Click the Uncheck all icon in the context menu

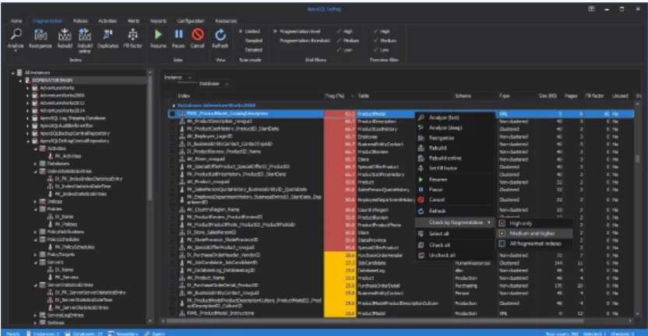[x=421, y=255]
